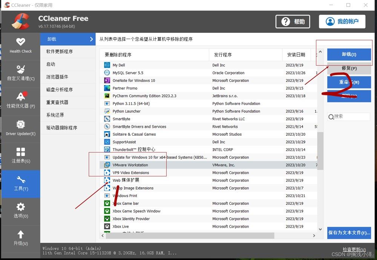Click the CCleaner logo in header

coord(21,21)
